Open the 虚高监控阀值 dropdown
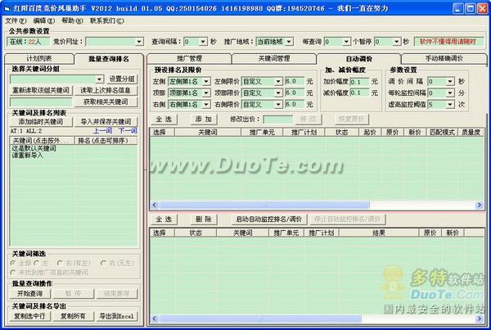491x330 pixels. pos(450,105)
